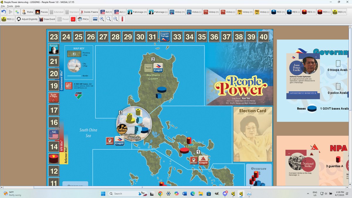
Task: Open the Pieces palette
Action: (42, 12)
